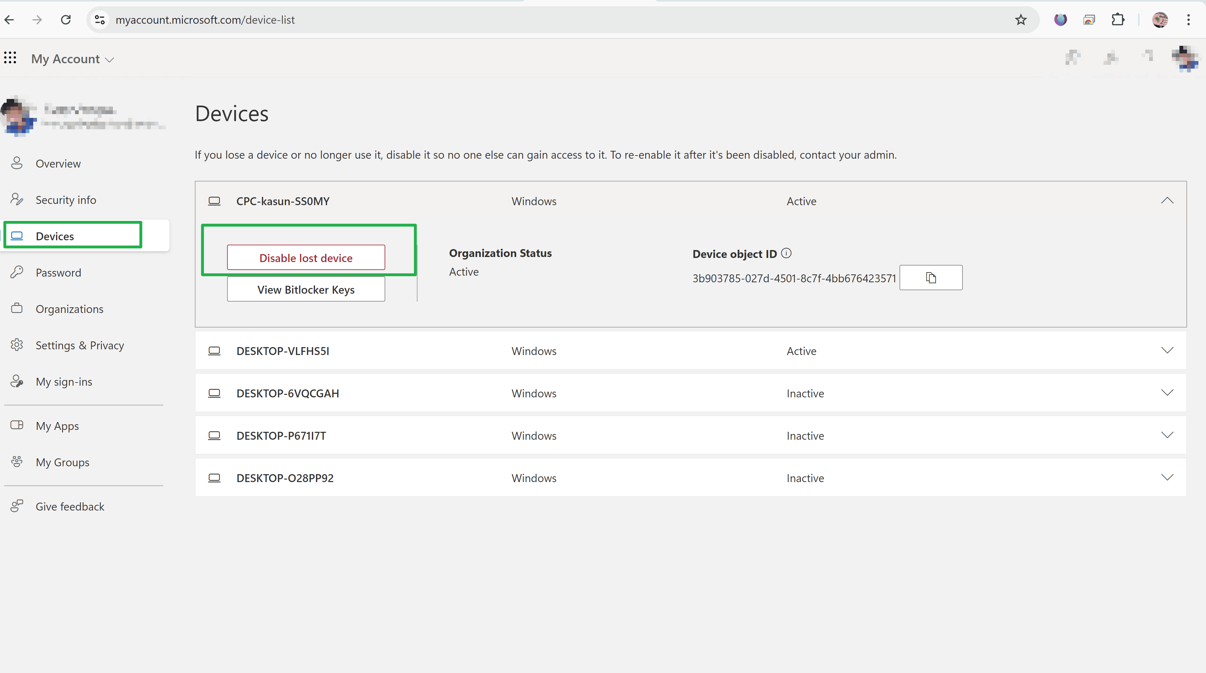Select Devices in the sidebar
This screenshot has width=1206, height=673.
(84, 236)
